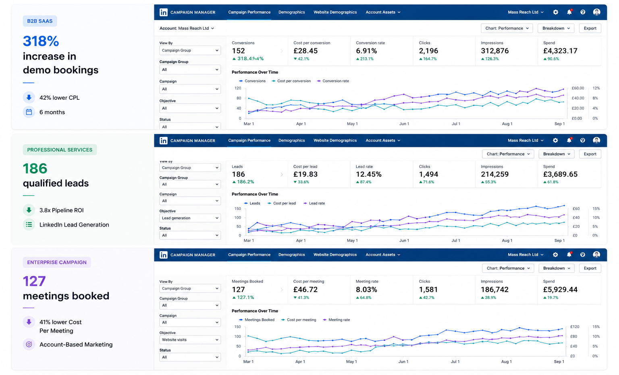
Task: Click the down-arrow icon beside 3.8x Pipeline ROI
Action: 29,210
